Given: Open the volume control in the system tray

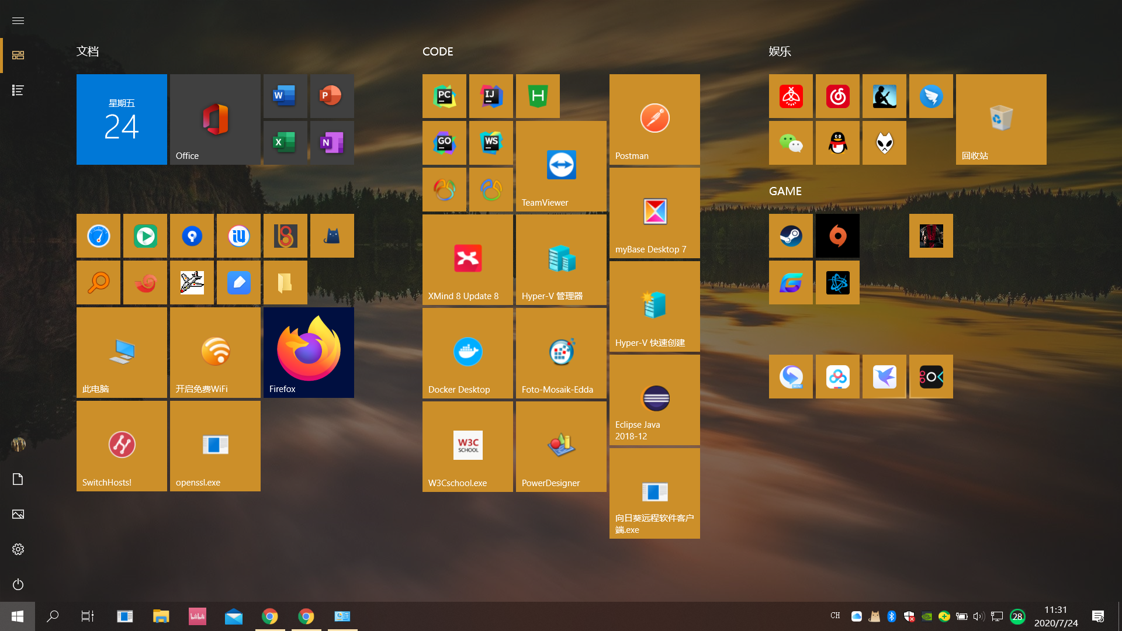Looking at the screenshot, I should coord(978,616).
